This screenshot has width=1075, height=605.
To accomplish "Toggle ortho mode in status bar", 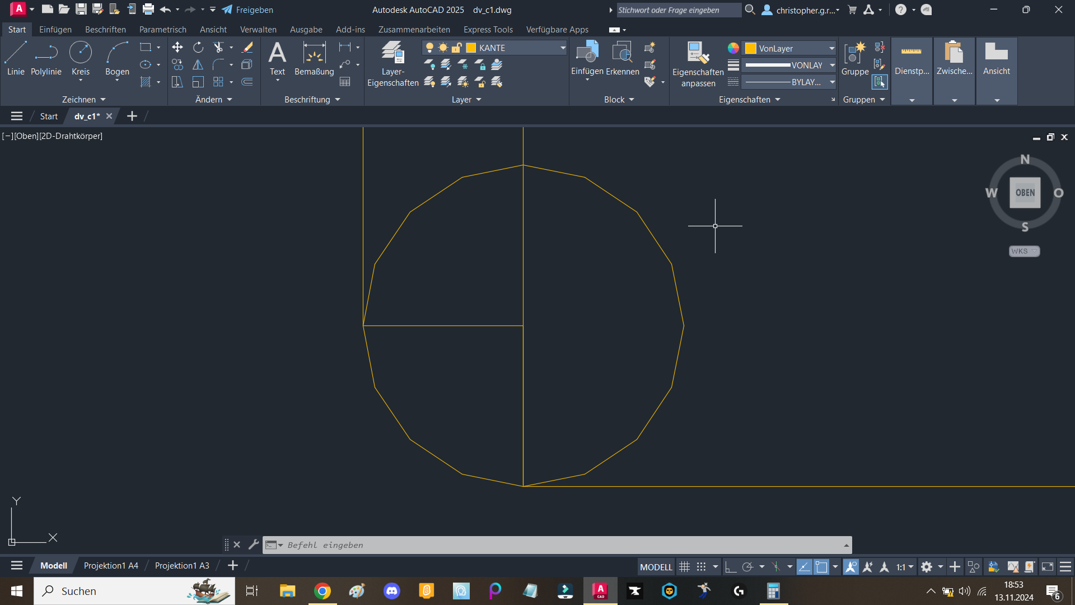I will pos(730,567).
